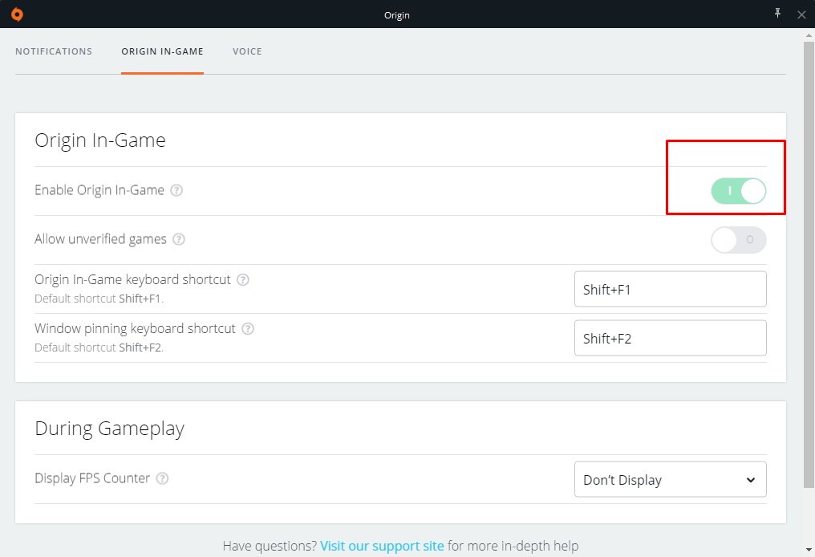The image size is (815, 557).
Task: Click the Default shortcut Shift+F1 text
Action: click(x=99, y=299)
